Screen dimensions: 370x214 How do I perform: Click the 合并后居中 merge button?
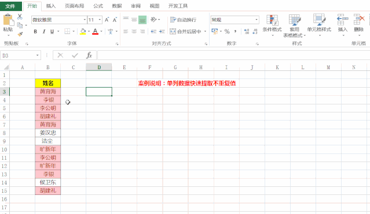[185, 31]
